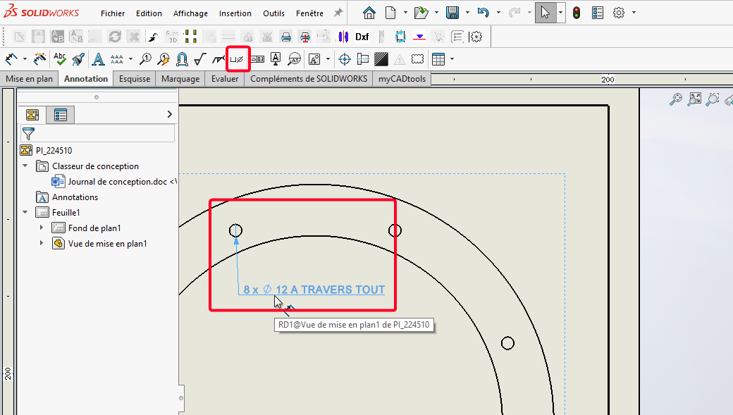
Task: Insert a Weld Symbol
Action: (x=218, y=59)
